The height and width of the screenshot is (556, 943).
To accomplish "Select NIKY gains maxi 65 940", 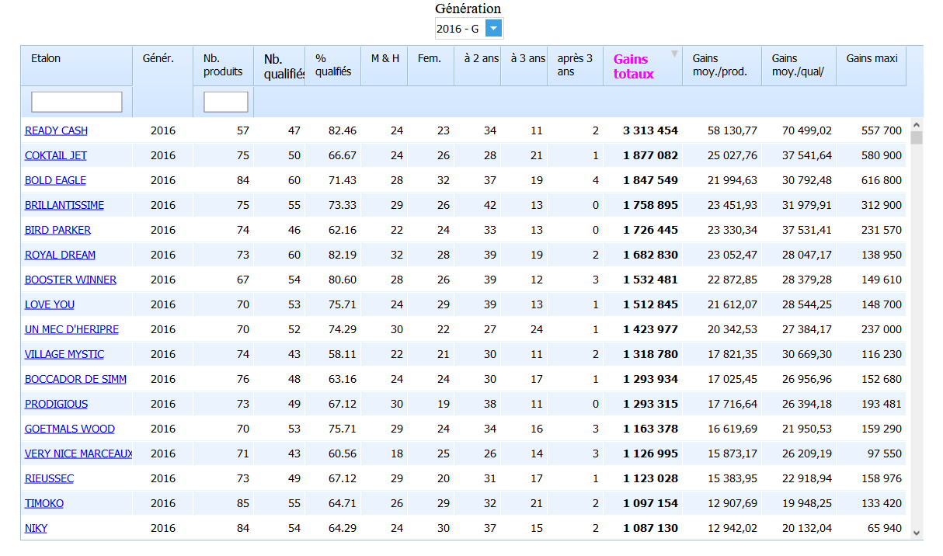I will tap(885, 528).
